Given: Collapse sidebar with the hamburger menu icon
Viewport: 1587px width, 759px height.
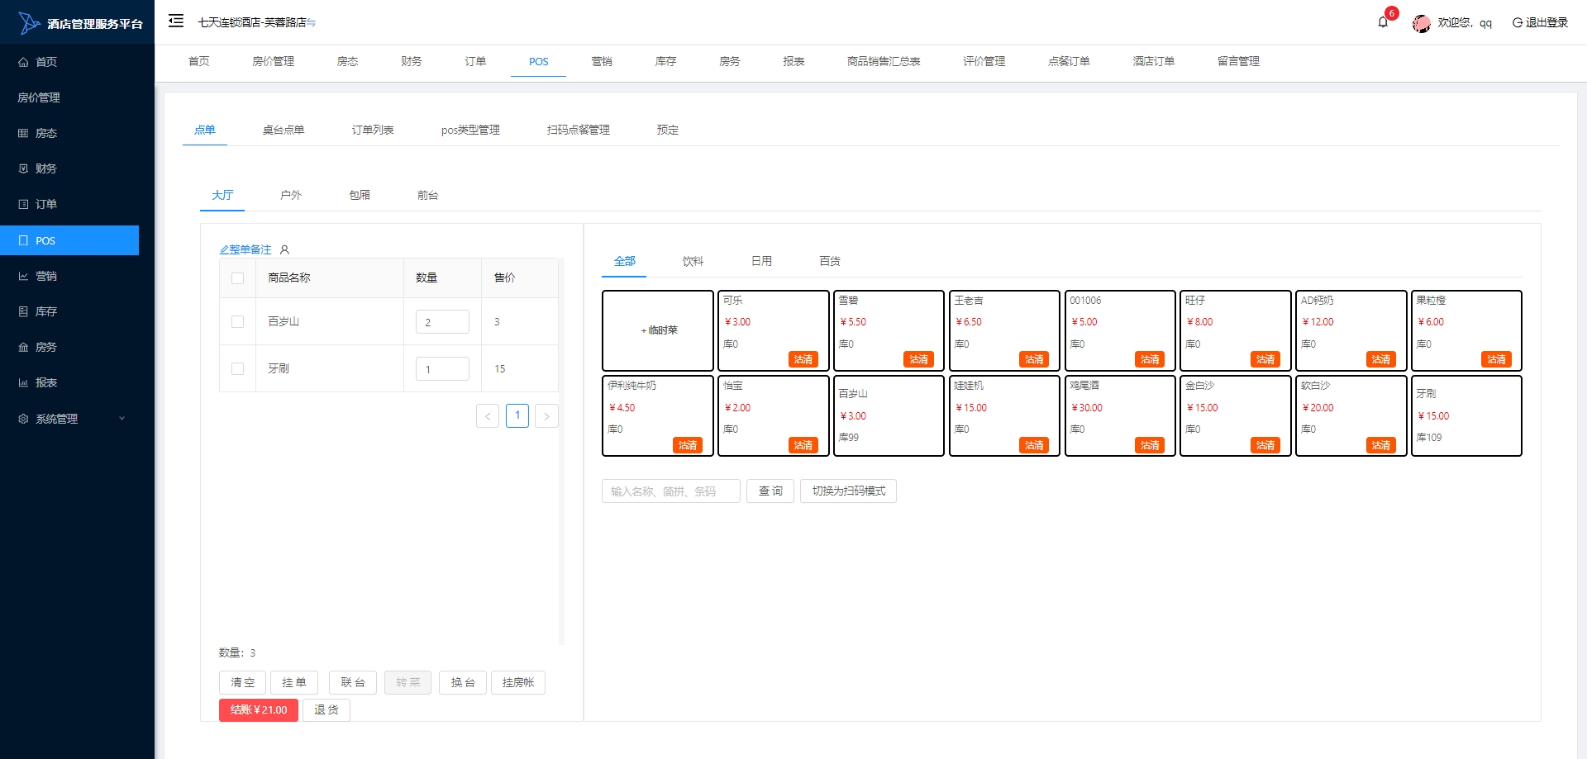Looking at the screenshot, I should pyautogui.click(x=176, y=21).
